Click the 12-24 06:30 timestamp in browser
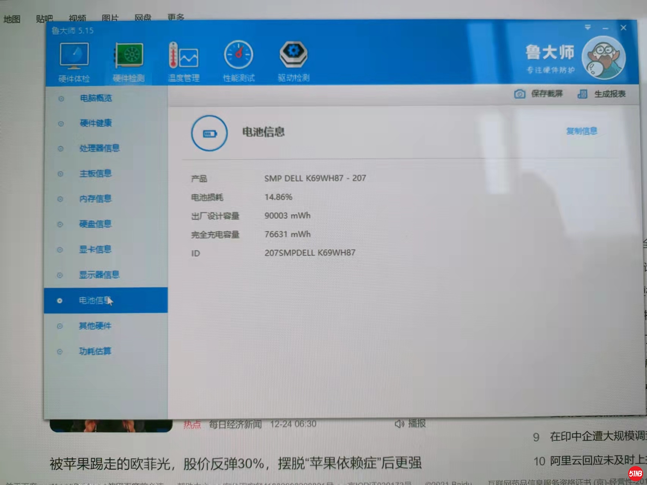Viewport: 647px width, 485px height. pos(293,424)
